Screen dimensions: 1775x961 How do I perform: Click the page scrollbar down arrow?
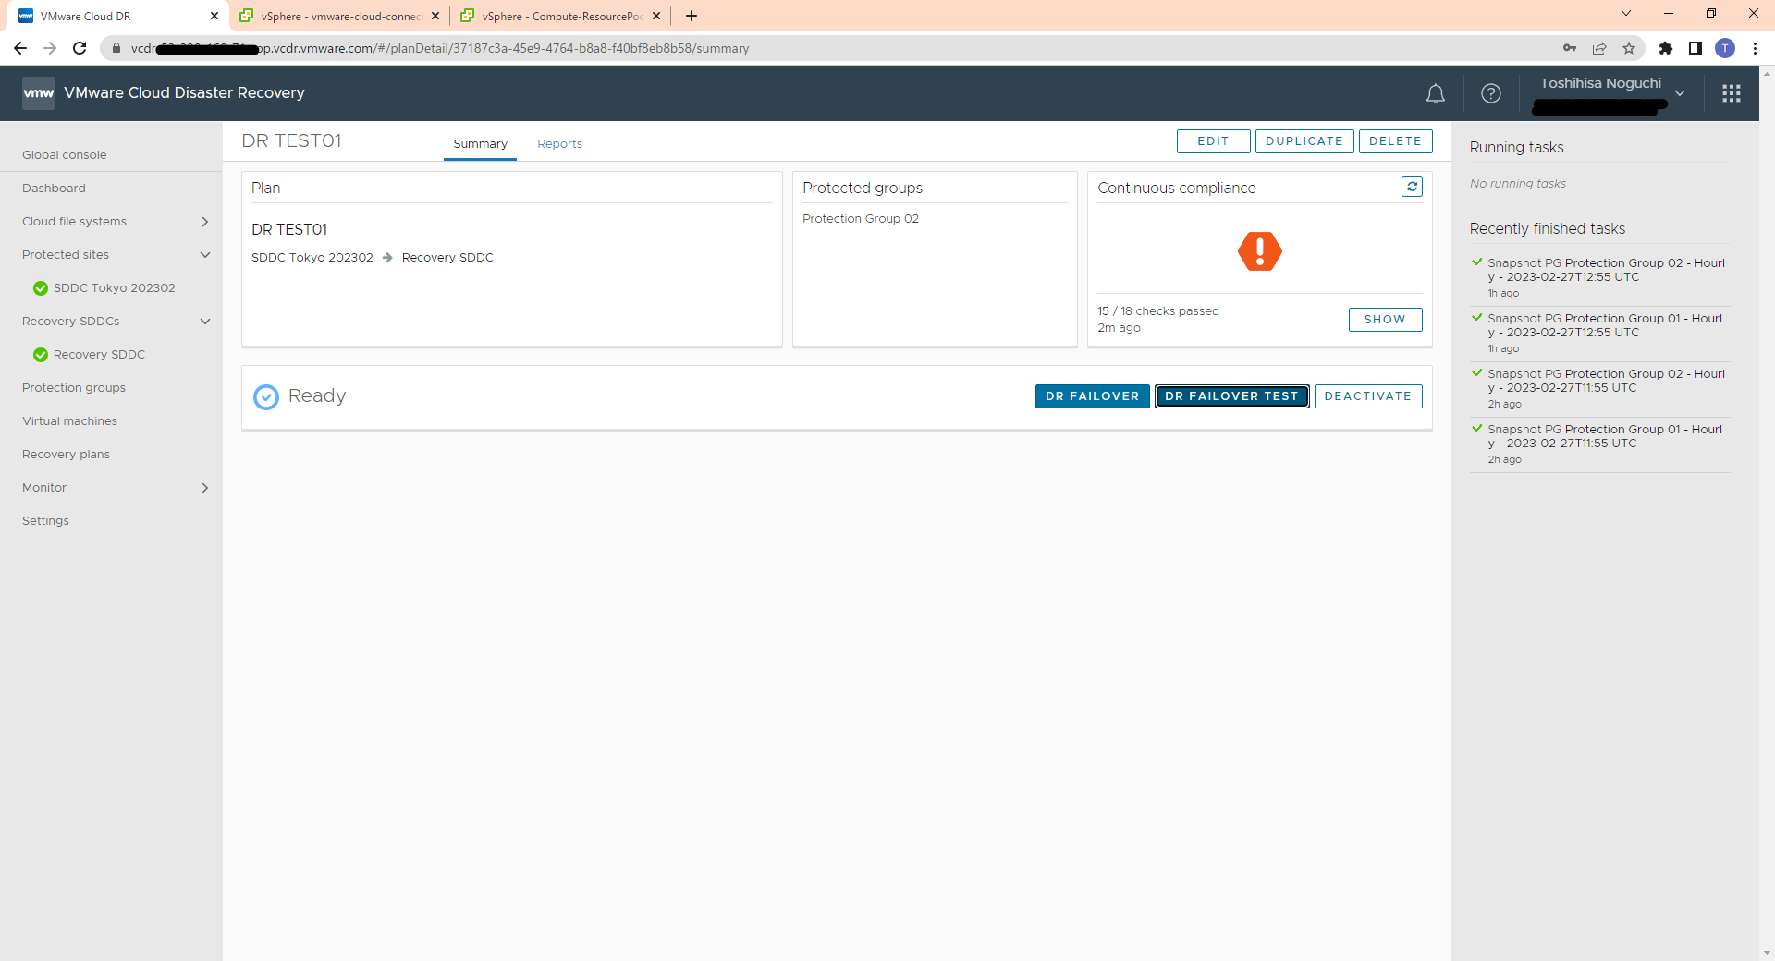pyautogui.click(x=1767, y=953)
